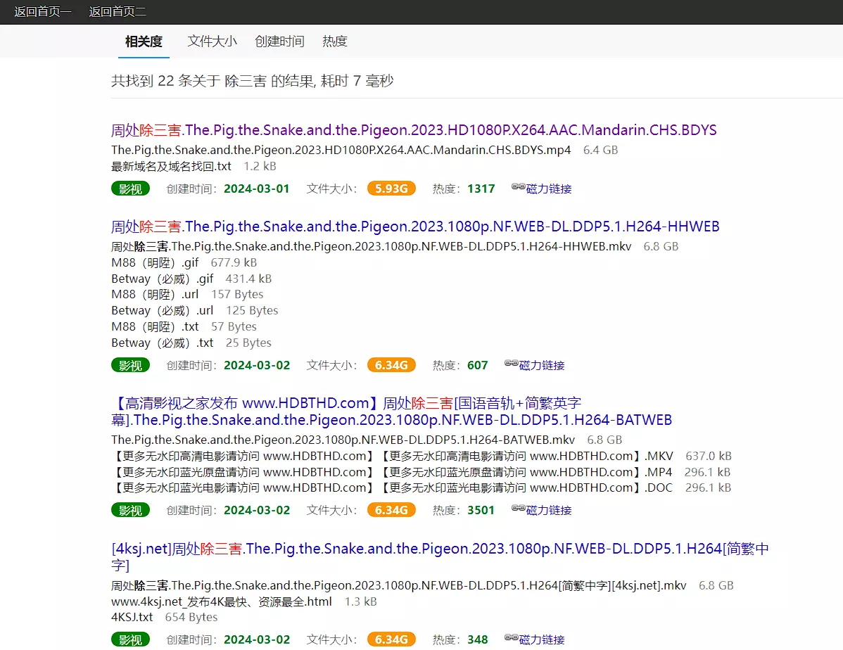
Task: Sort results by 文件大小 tab
Action: pos(212,42)
